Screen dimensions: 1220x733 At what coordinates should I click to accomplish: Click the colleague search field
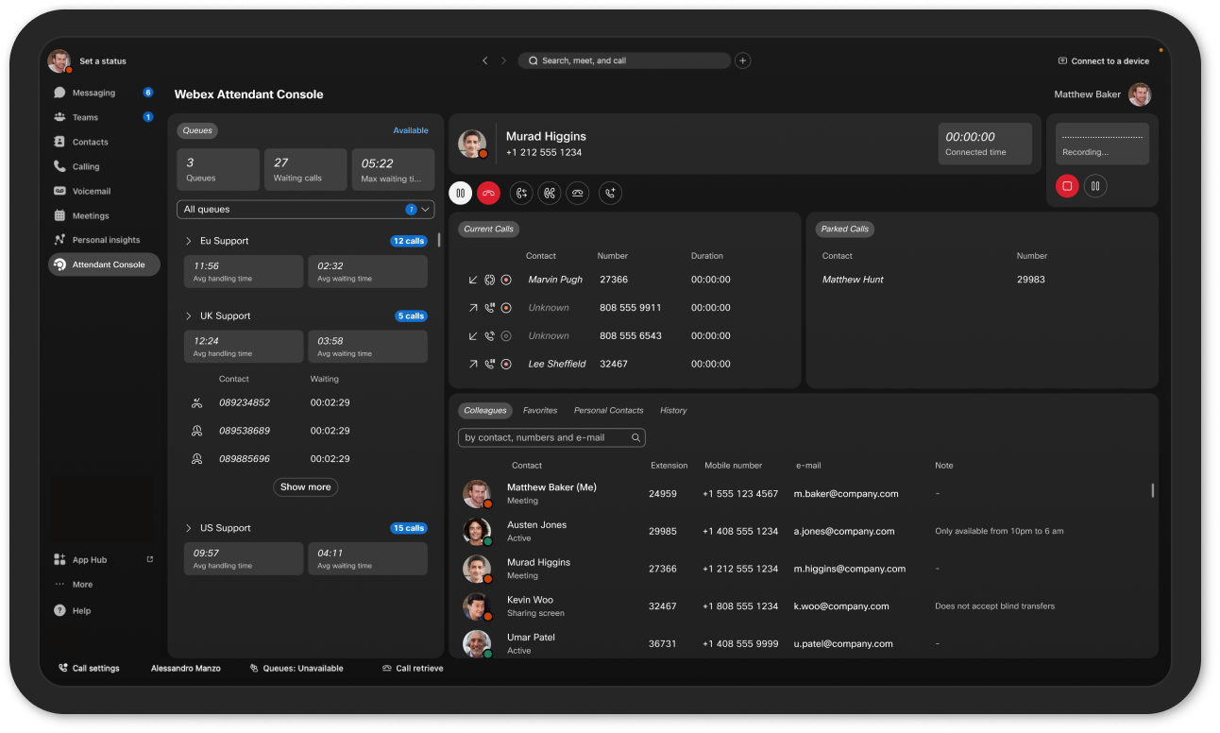click(x=551, y=437)
